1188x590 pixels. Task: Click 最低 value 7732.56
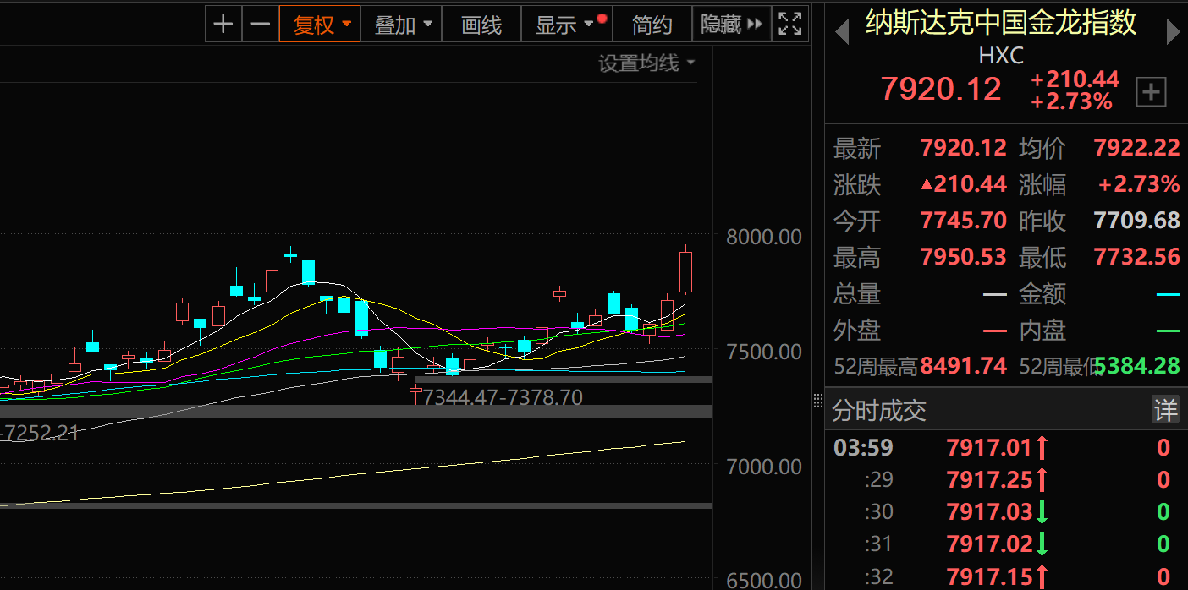click(x=1136, y=257)
